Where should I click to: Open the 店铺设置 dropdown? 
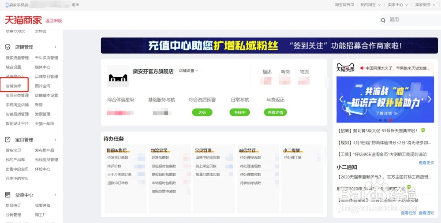tap(189, 71)
